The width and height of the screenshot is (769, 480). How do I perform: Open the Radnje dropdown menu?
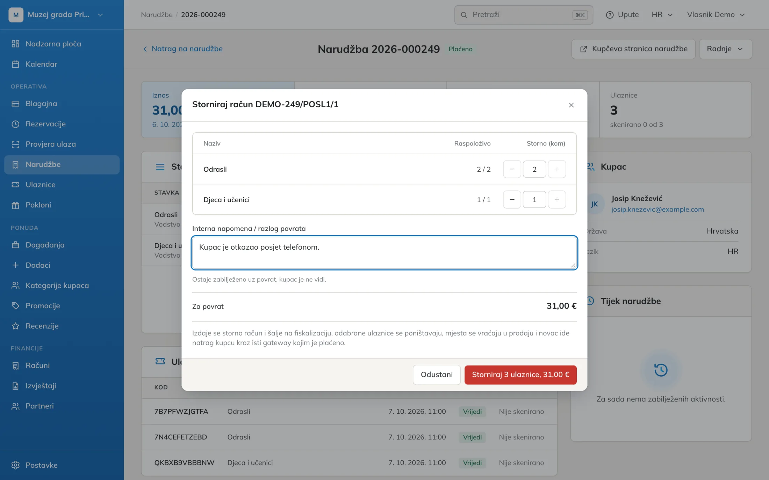tap(725, 49)
